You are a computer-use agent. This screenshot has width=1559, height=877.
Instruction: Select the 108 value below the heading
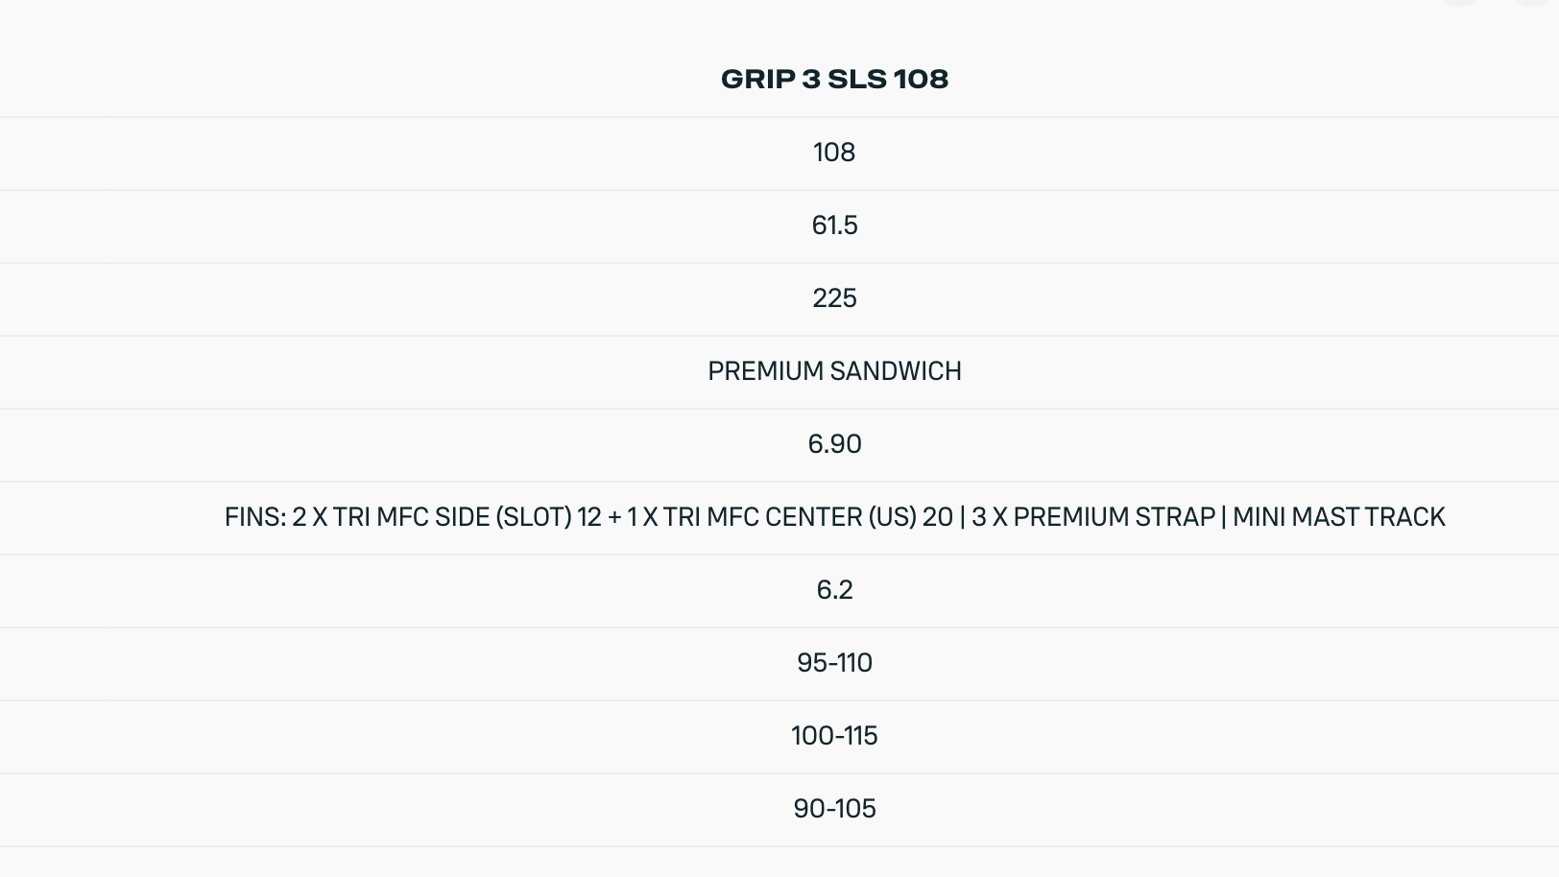click(x=834, y=153)
